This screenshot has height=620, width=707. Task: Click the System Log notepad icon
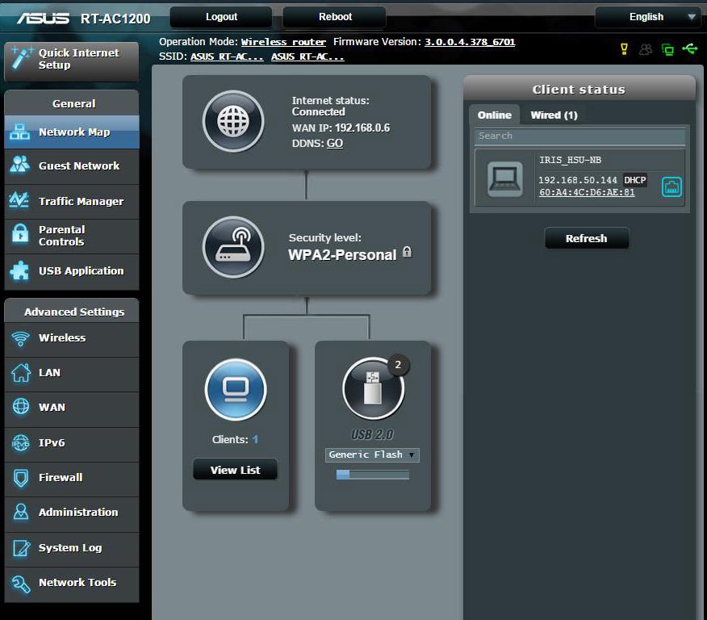pos(21,548)
